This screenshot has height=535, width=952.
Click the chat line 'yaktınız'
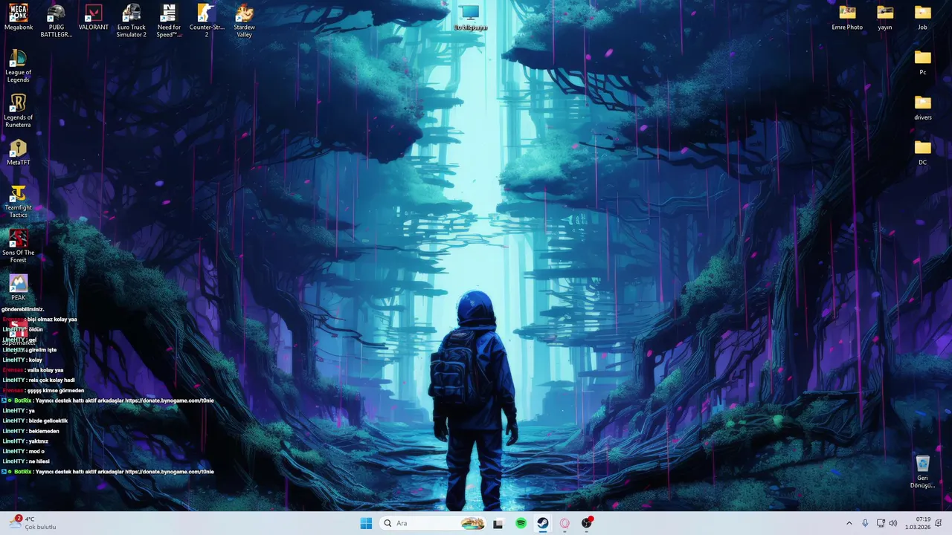[x=38, y=441]
